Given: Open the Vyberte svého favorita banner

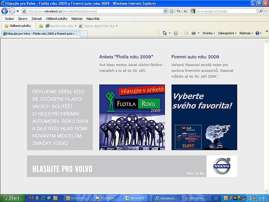Looking at the screenshot, I should click(204, 117).
